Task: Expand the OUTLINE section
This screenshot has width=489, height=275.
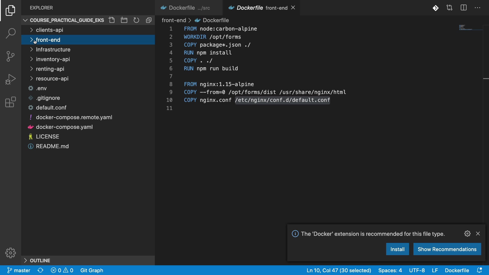Action: pos(40,260)
